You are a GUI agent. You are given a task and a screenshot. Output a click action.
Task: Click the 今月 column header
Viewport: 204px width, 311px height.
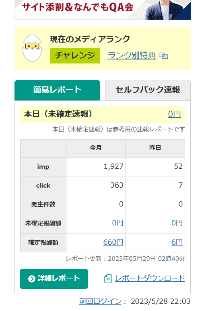pos(96,148)
